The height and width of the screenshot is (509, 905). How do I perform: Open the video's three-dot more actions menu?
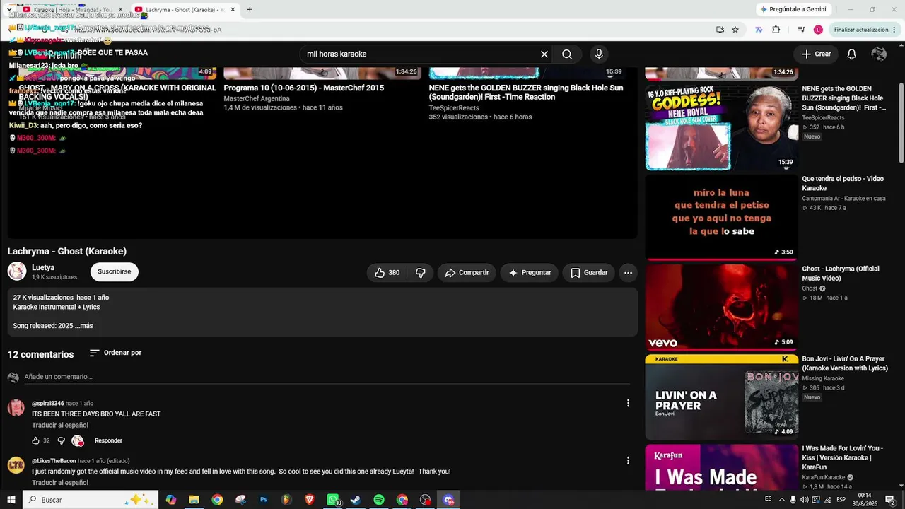point(628,273)
